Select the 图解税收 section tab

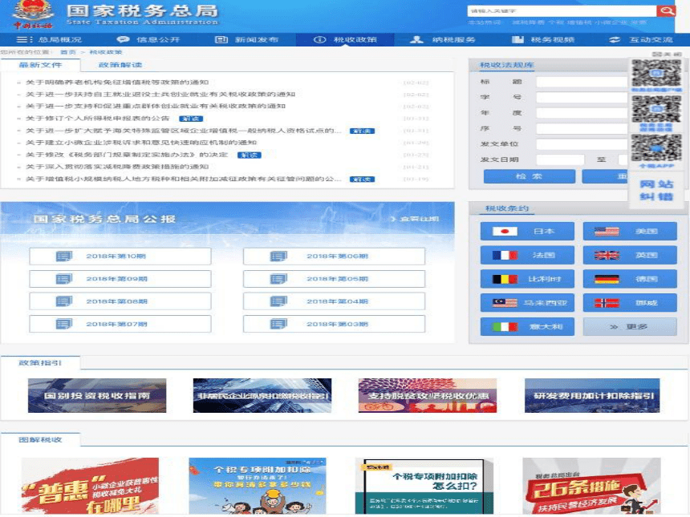[x=40, y=439]
